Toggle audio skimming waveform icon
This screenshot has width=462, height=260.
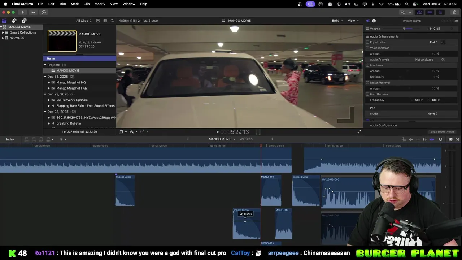click(418, 139)
